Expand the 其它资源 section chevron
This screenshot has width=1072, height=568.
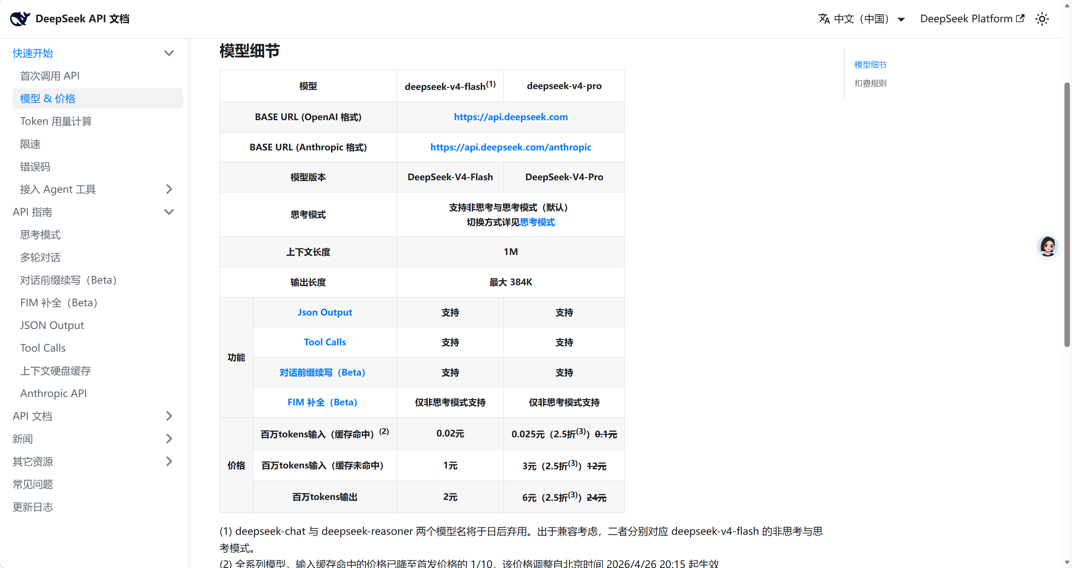pos(169,462)
